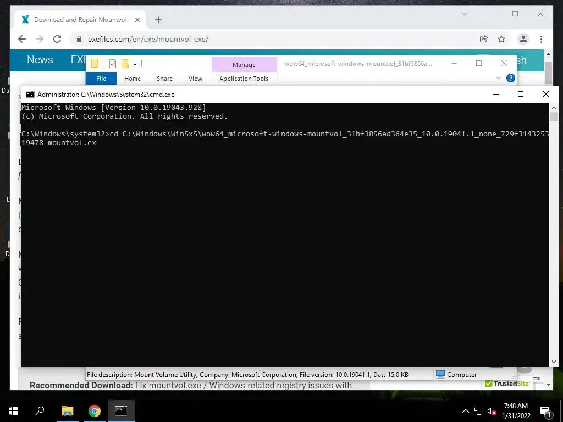563x422 pixels.
Task: Open Windows Start menu
Action: 13,411
